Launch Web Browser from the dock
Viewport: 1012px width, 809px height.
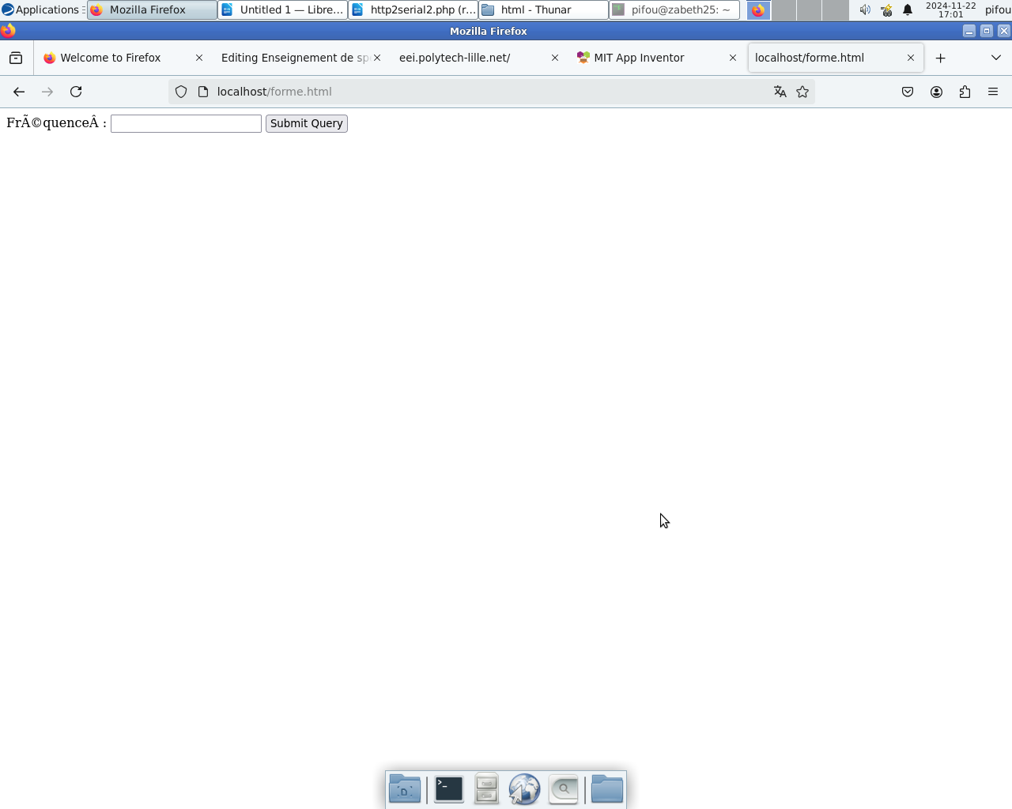pyautogui.click(x=524, y=788)
